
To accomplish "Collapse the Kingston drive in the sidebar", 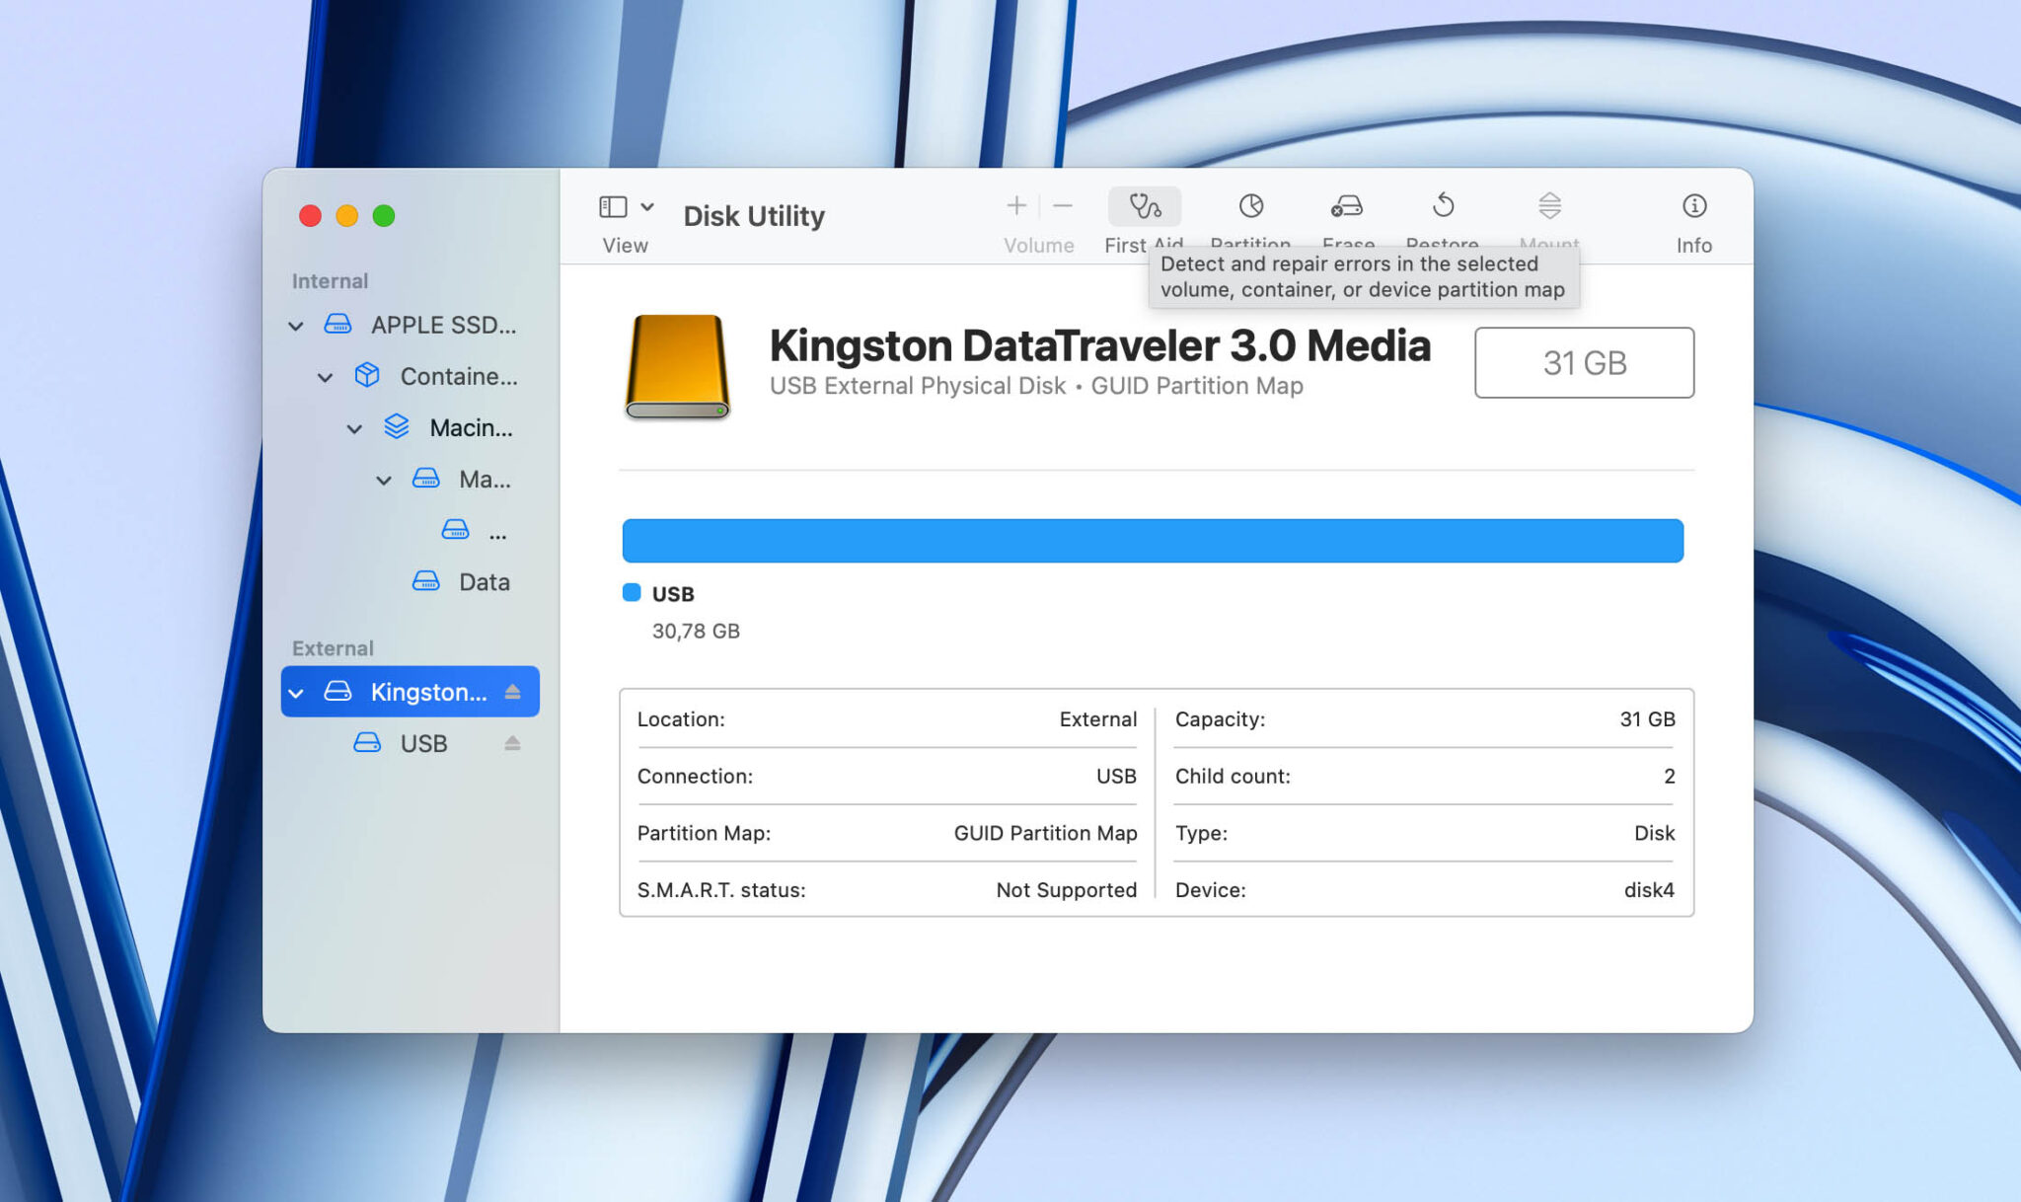I will [x=297, y=692].
